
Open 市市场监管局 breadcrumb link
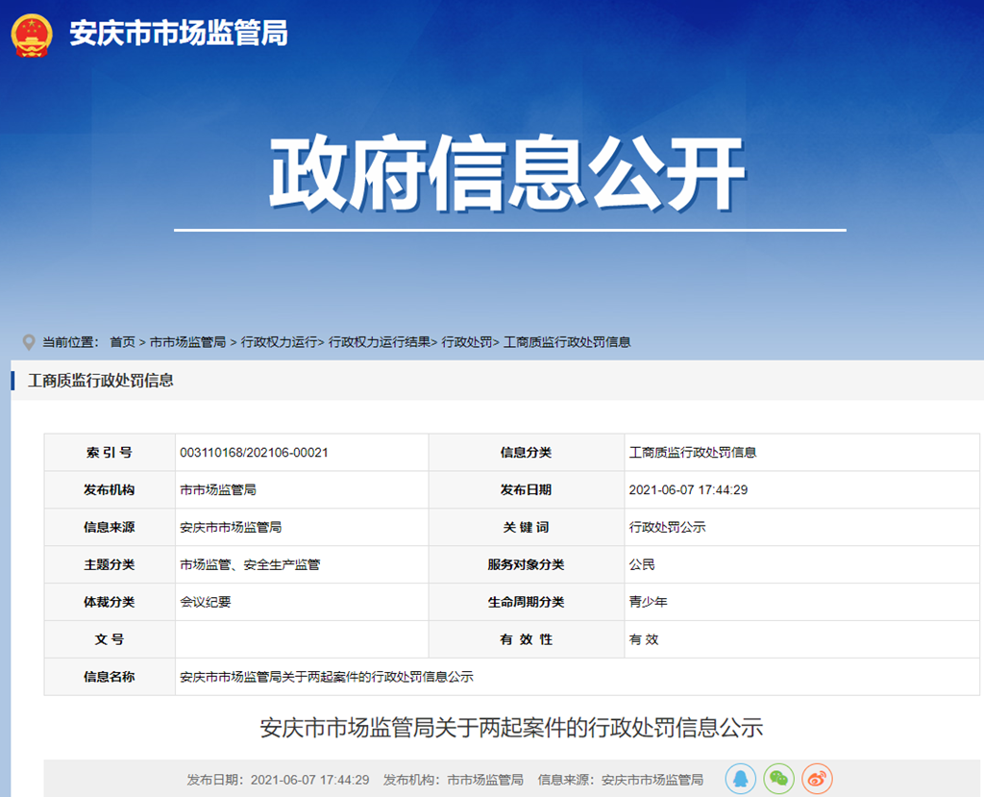pos(187,342)
